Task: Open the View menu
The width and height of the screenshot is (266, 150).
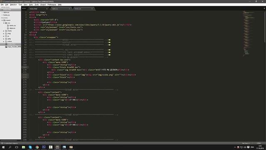Action: [25, 5]
